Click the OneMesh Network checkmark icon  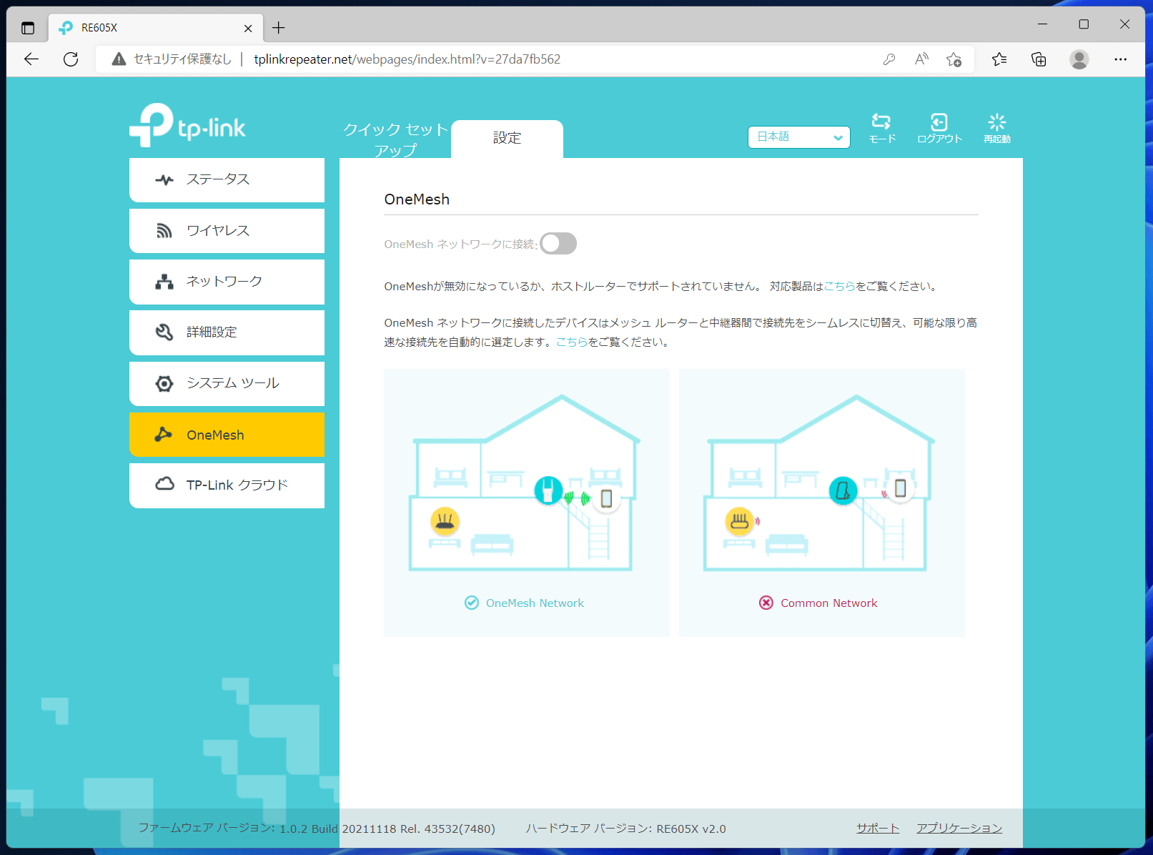472,603
